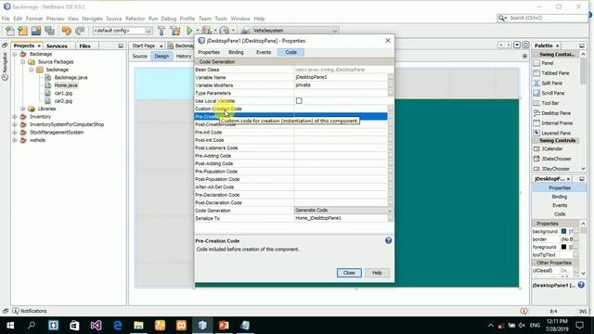
Task: Open taskbar search icon
Action: tap(32, 326)
